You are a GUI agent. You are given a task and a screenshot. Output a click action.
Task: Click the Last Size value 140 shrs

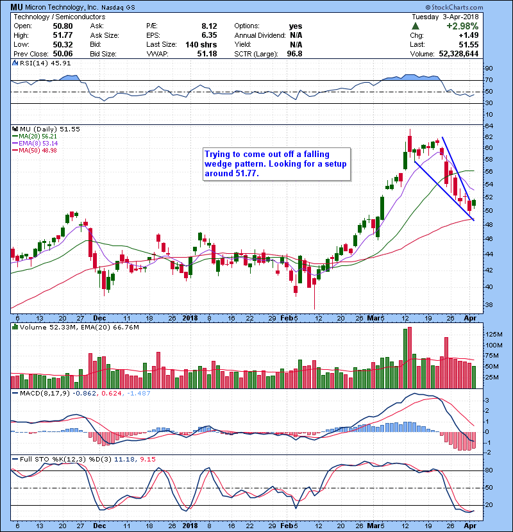201,45
